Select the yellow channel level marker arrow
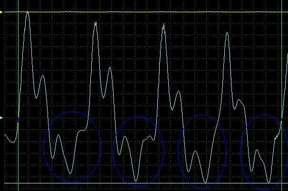The image size is (288, 191). [1, 12]
